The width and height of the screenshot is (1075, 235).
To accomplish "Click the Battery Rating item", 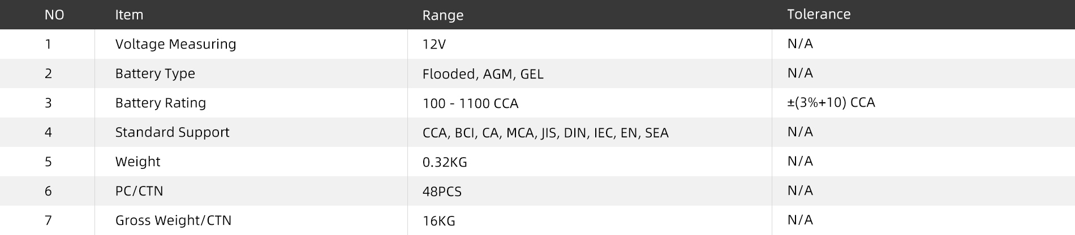I will click(x=161, y=103).
